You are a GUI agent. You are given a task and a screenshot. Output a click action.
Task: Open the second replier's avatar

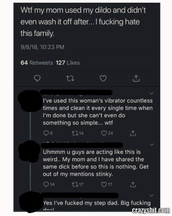point(30,151)
